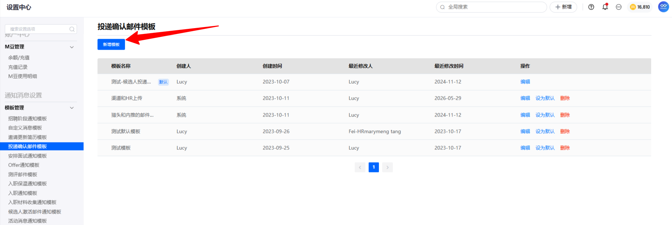Open M豆使用明细 in the sidebar
The image size is (672, 225).
click(23, 76)
